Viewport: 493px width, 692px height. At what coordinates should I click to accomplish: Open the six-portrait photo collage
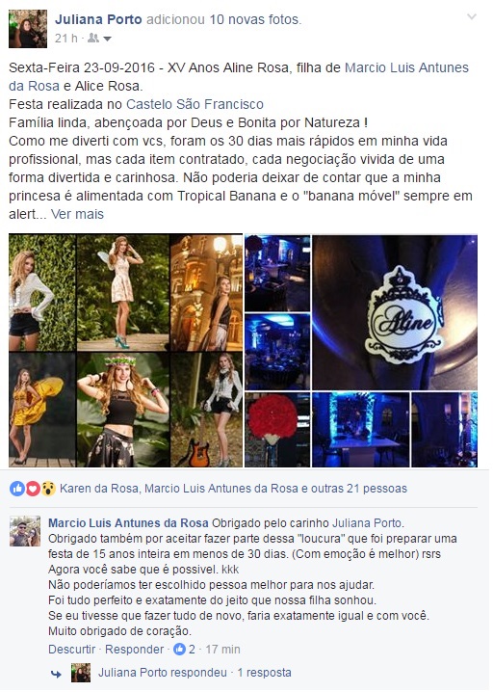126,351
